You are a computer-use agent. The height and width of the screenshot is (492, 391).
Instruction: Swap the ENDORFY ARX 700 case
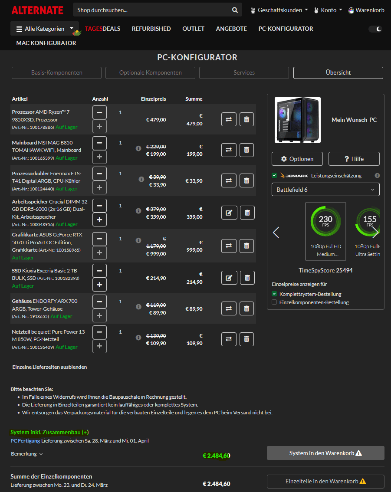[x=229, y=308]
